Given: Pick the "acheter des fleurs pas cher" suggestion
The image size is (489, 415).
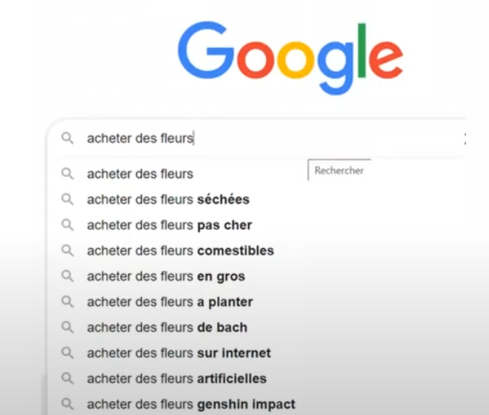Looking at the screenshot, I should tap(169, 225).
